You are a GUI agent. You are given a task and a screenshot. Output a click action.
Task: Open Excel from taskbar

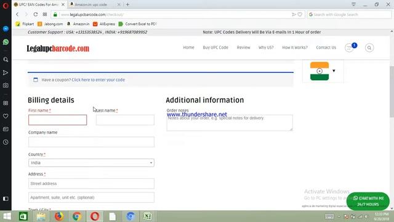coord(148,216)
